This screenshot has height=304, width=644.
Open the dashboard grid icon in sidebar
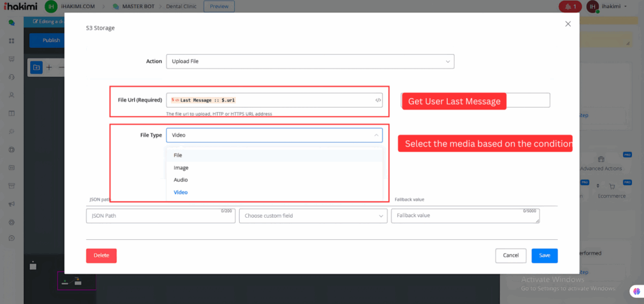point(11,41)
